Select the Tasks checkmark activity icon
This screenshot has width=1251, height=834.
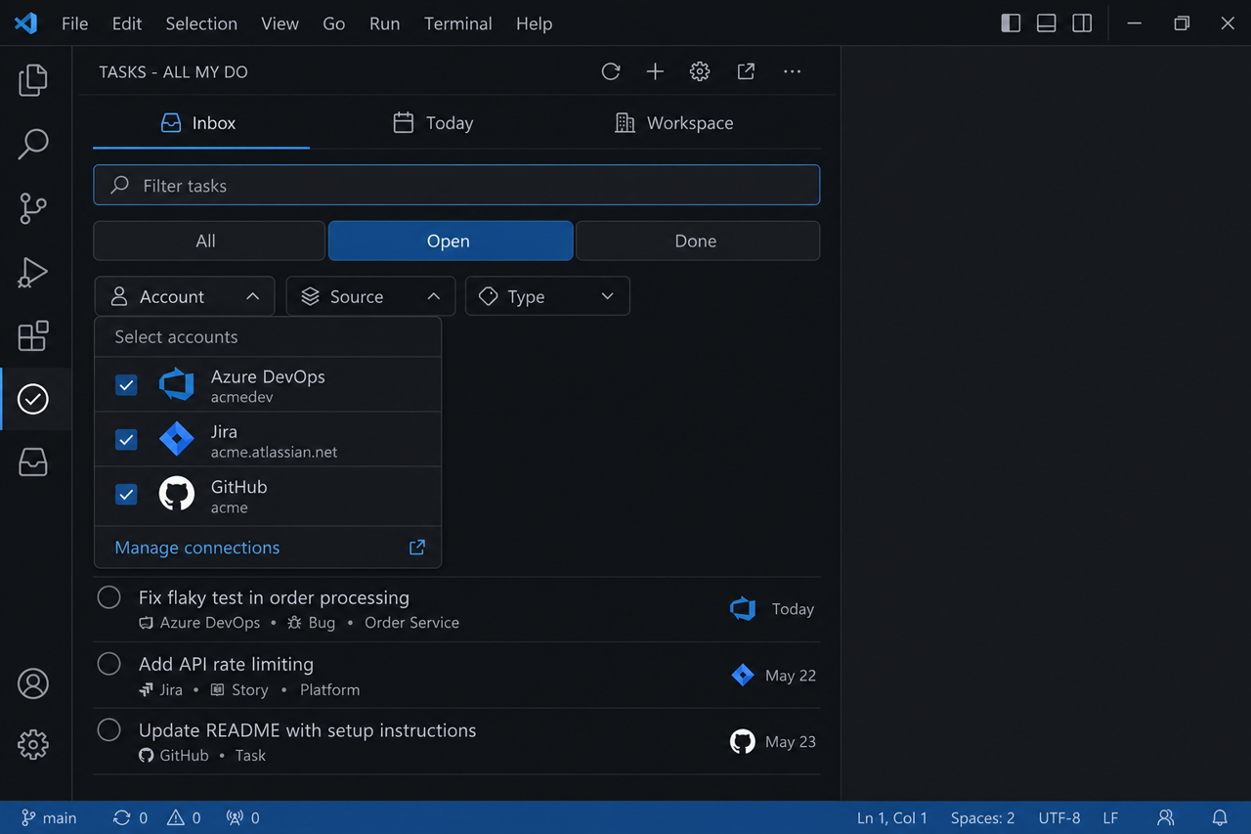[33, 399]
